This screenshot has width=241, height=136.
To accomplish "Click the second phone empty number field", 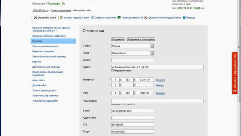I will [x=145, y=85].
